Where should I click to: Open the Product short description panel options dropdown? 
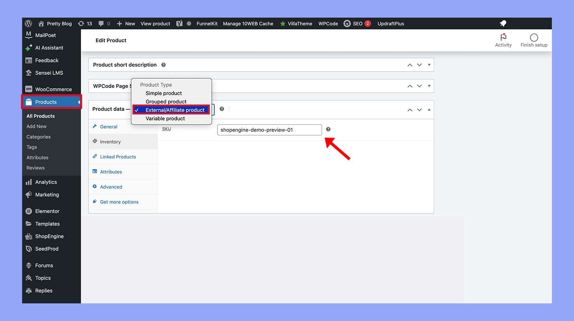[x=429, y=65]
